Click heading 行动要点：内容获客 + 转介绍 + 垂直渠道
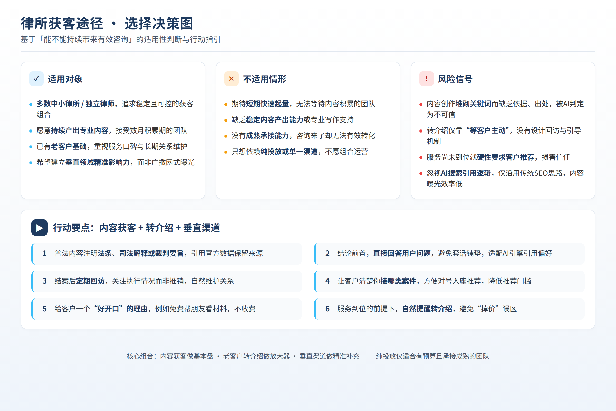This screenshot has height=411, width=616. coord(137,228)
